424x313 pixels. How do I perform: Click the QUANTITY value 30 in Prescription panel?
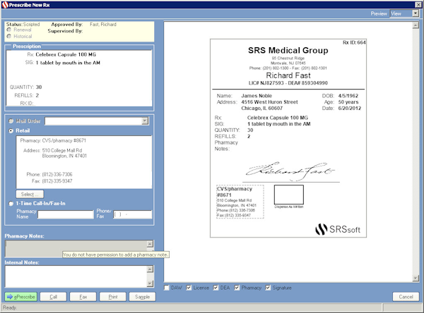[39, 87]
